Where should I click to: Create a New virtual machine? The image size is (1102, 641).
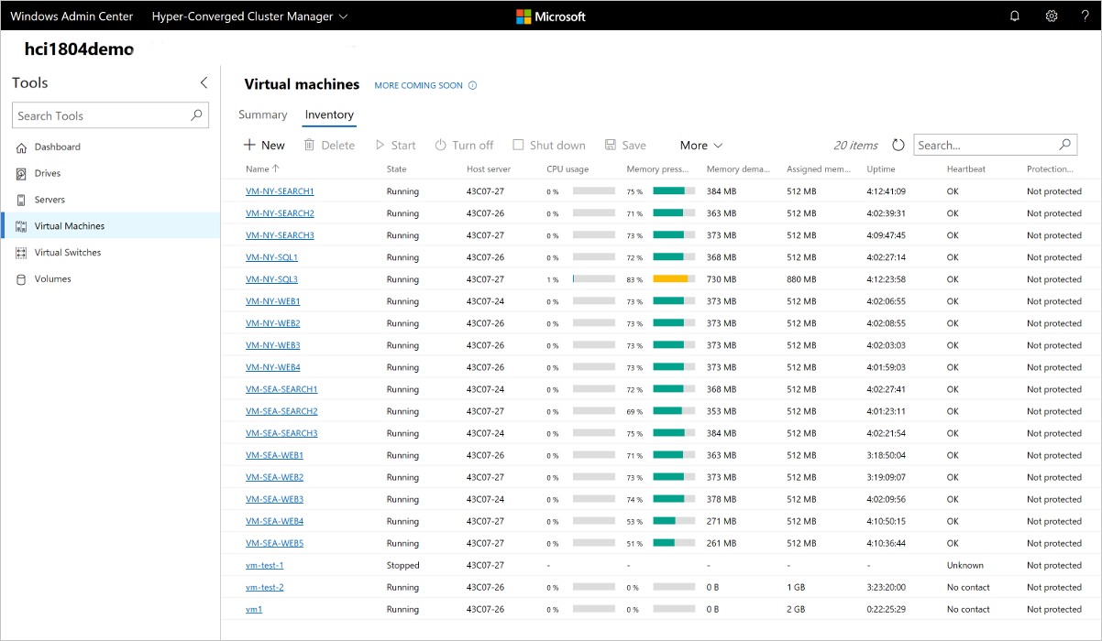(x=264, y=145)
